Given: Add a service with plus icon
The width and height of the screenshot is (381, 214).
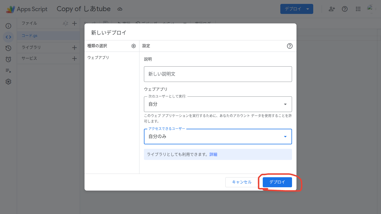Looking at the screenshot, I should click(74, 59).
